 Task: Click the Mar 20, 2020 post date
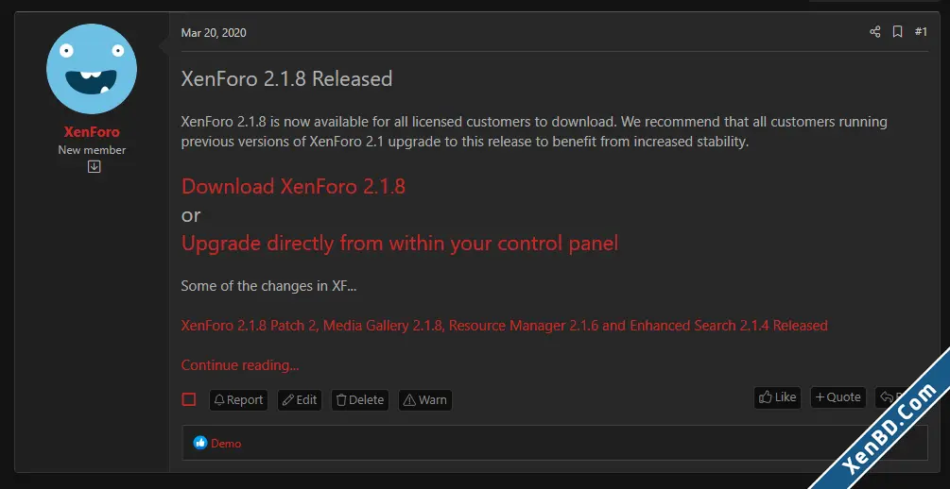(x=214, y=33)
